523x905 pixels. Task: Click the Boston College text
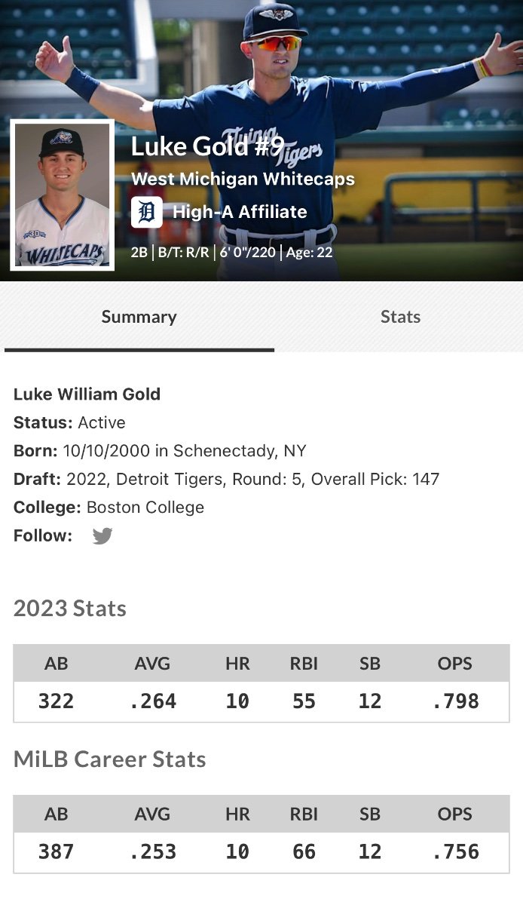click(145, 508)
